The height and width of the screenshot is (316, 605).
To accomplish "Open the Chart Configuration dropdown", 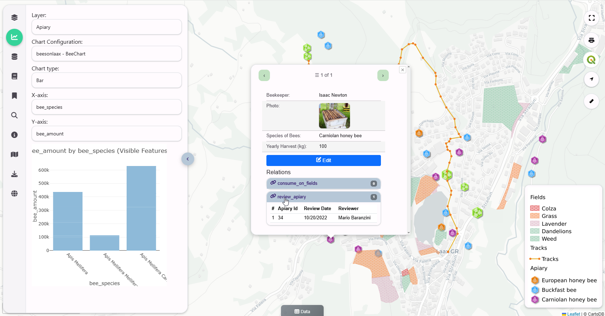I will pos(107,54).
